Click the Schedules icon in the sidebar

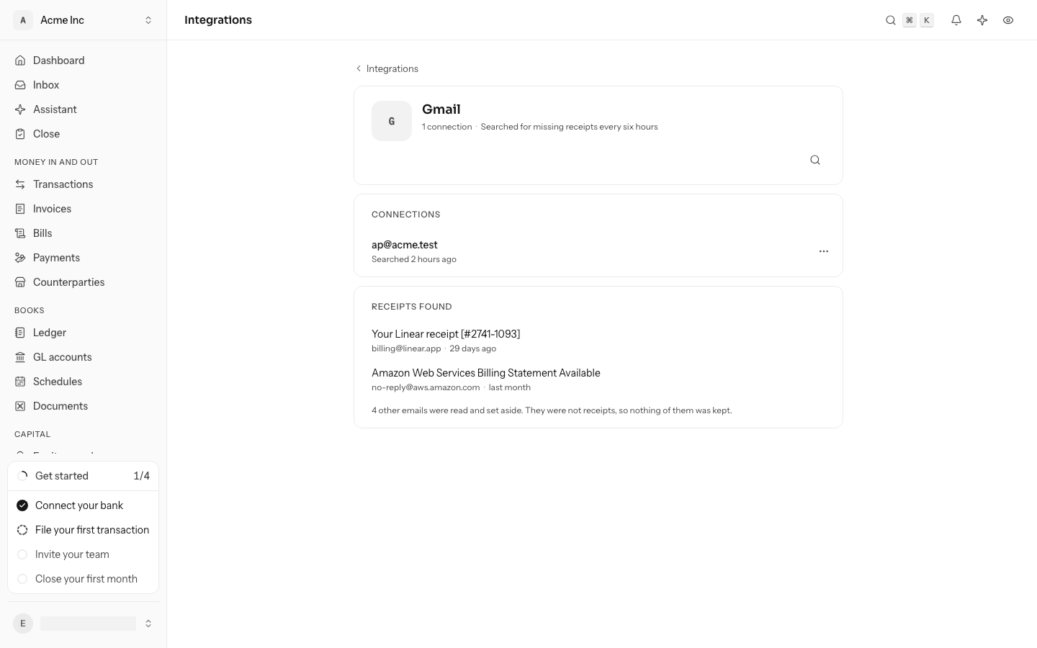(20, 382)
